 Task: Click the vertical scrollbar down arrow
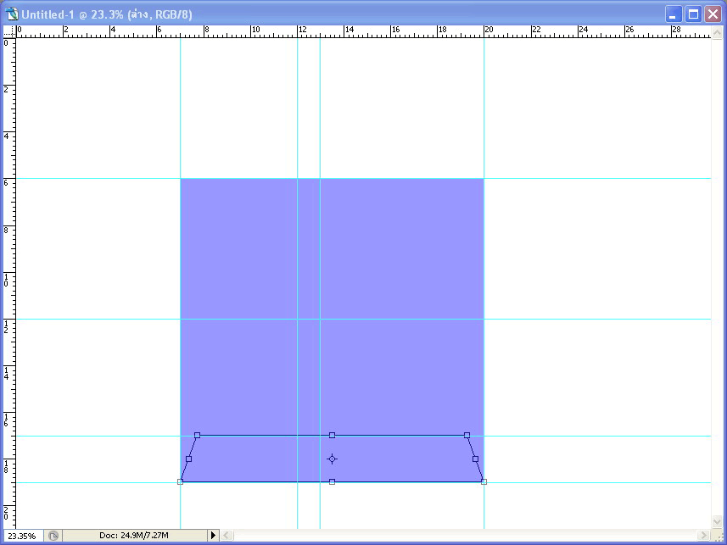(717, 522)
